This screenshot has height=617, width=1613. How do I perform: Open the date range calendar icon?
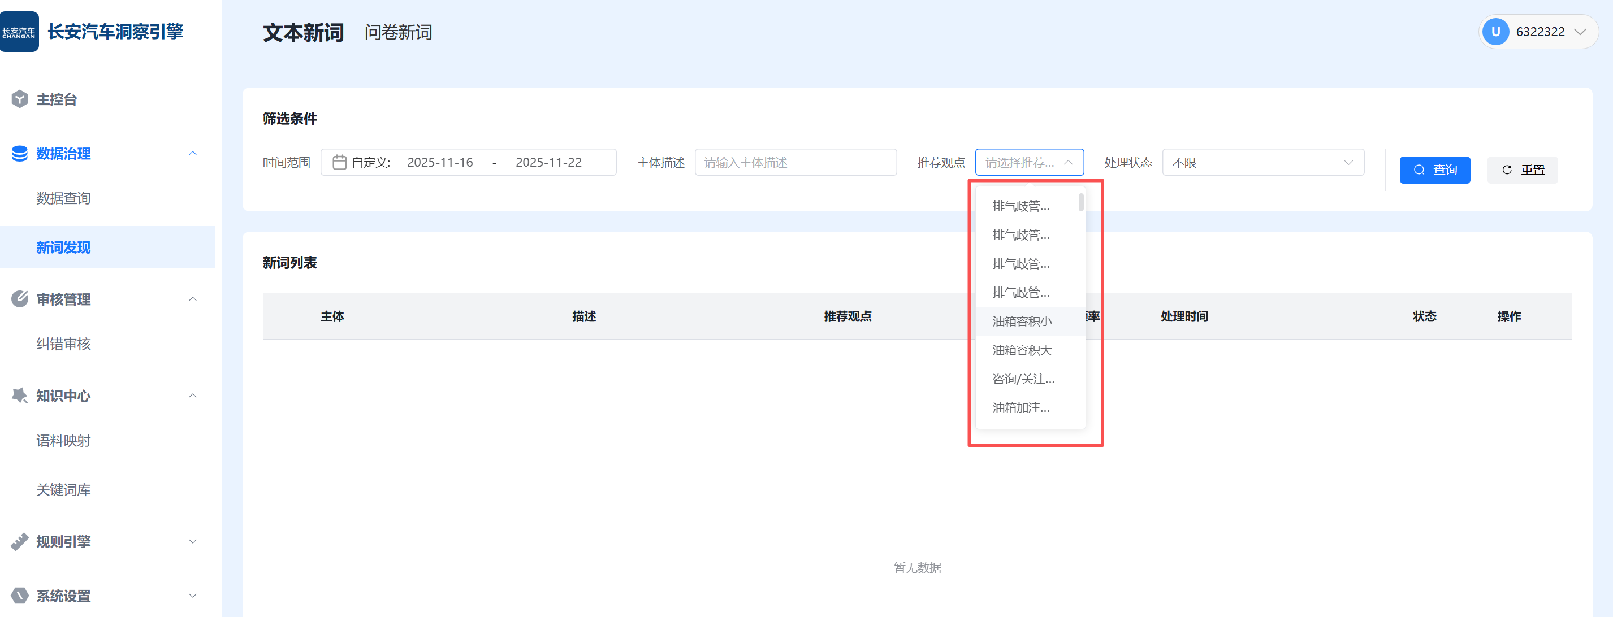tap(339, 163)
